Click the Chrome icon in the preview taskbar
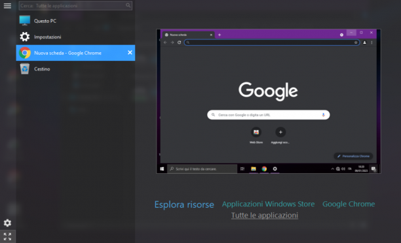401x243 pixels. click(264, 169)
